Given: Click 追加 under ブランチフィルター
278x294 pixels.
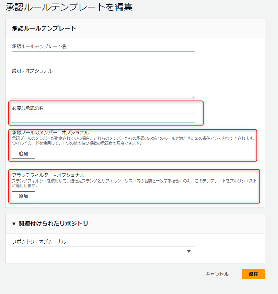Looking at the screenshot, I should click(x=23, y=196).
